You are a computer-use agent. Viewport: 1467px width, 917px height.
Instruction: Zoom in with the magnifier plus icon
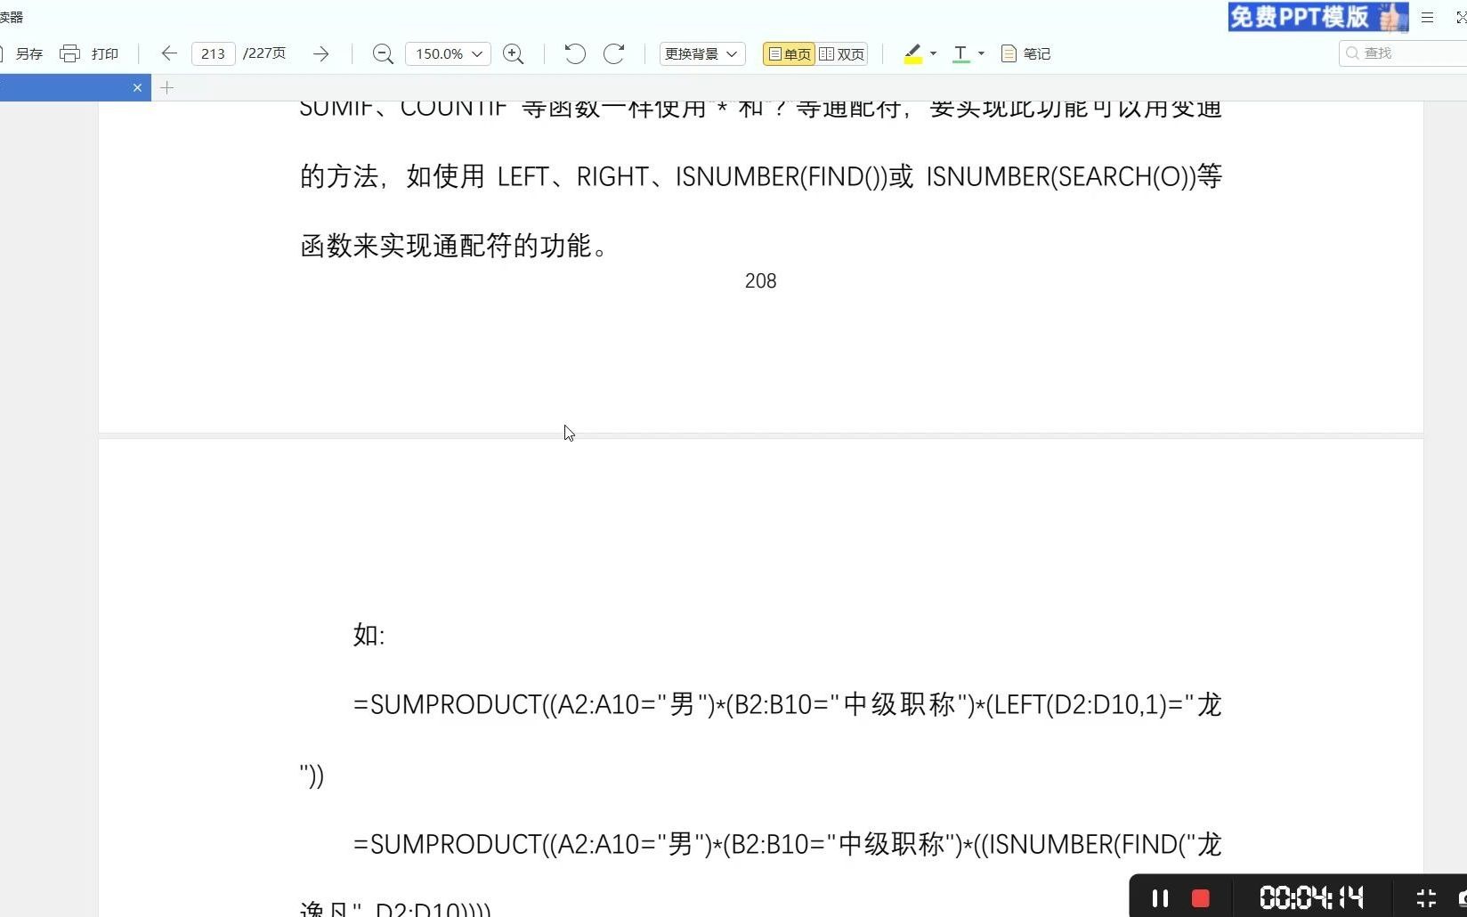point(514,53)
